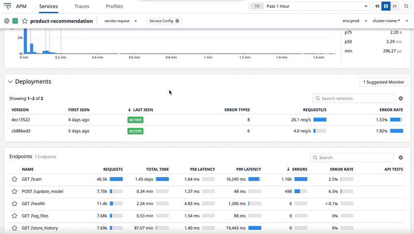Star the product-recommendation service
Image resolution: width=414 pixels, height=234 pixels.
pos(24,21)
